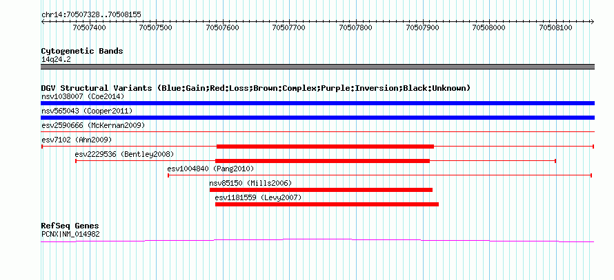Click the chr14:70507328..70508155 coordinate label
This screenshot has height=280, width=614.
coord(91,15)
